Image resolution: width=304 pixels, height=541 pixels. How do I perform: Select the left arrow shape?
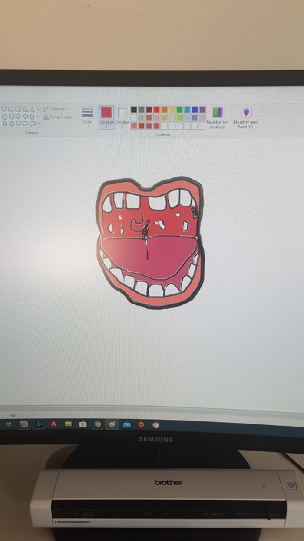25,116
